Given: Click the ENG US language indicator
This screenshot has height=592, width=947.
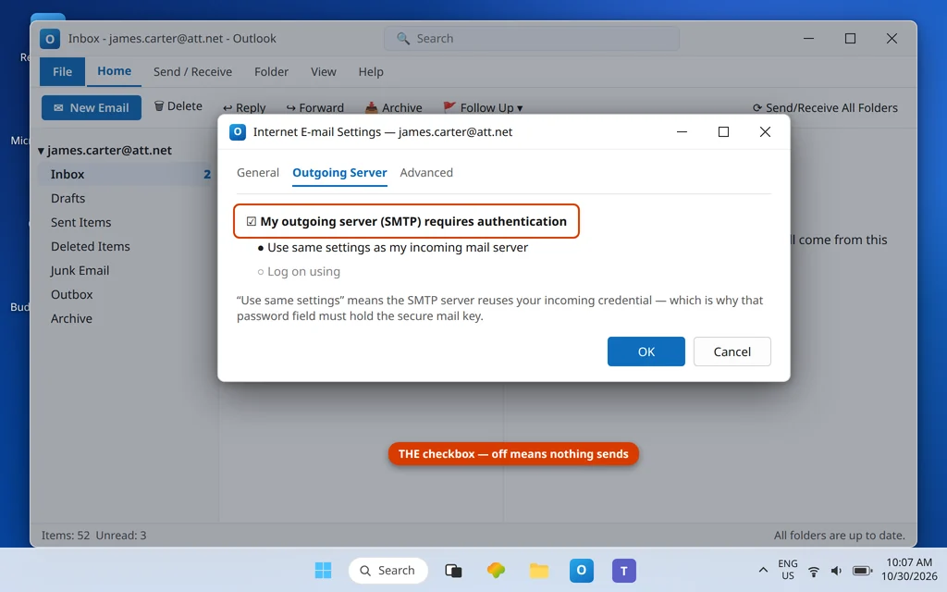Looking at the screenshot, I should click(x=788, y=570).
